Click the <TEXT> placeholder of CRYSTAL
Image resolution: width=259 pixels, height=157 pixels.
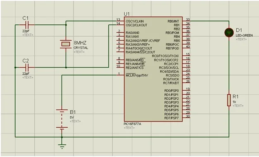(x=79, y=52)
